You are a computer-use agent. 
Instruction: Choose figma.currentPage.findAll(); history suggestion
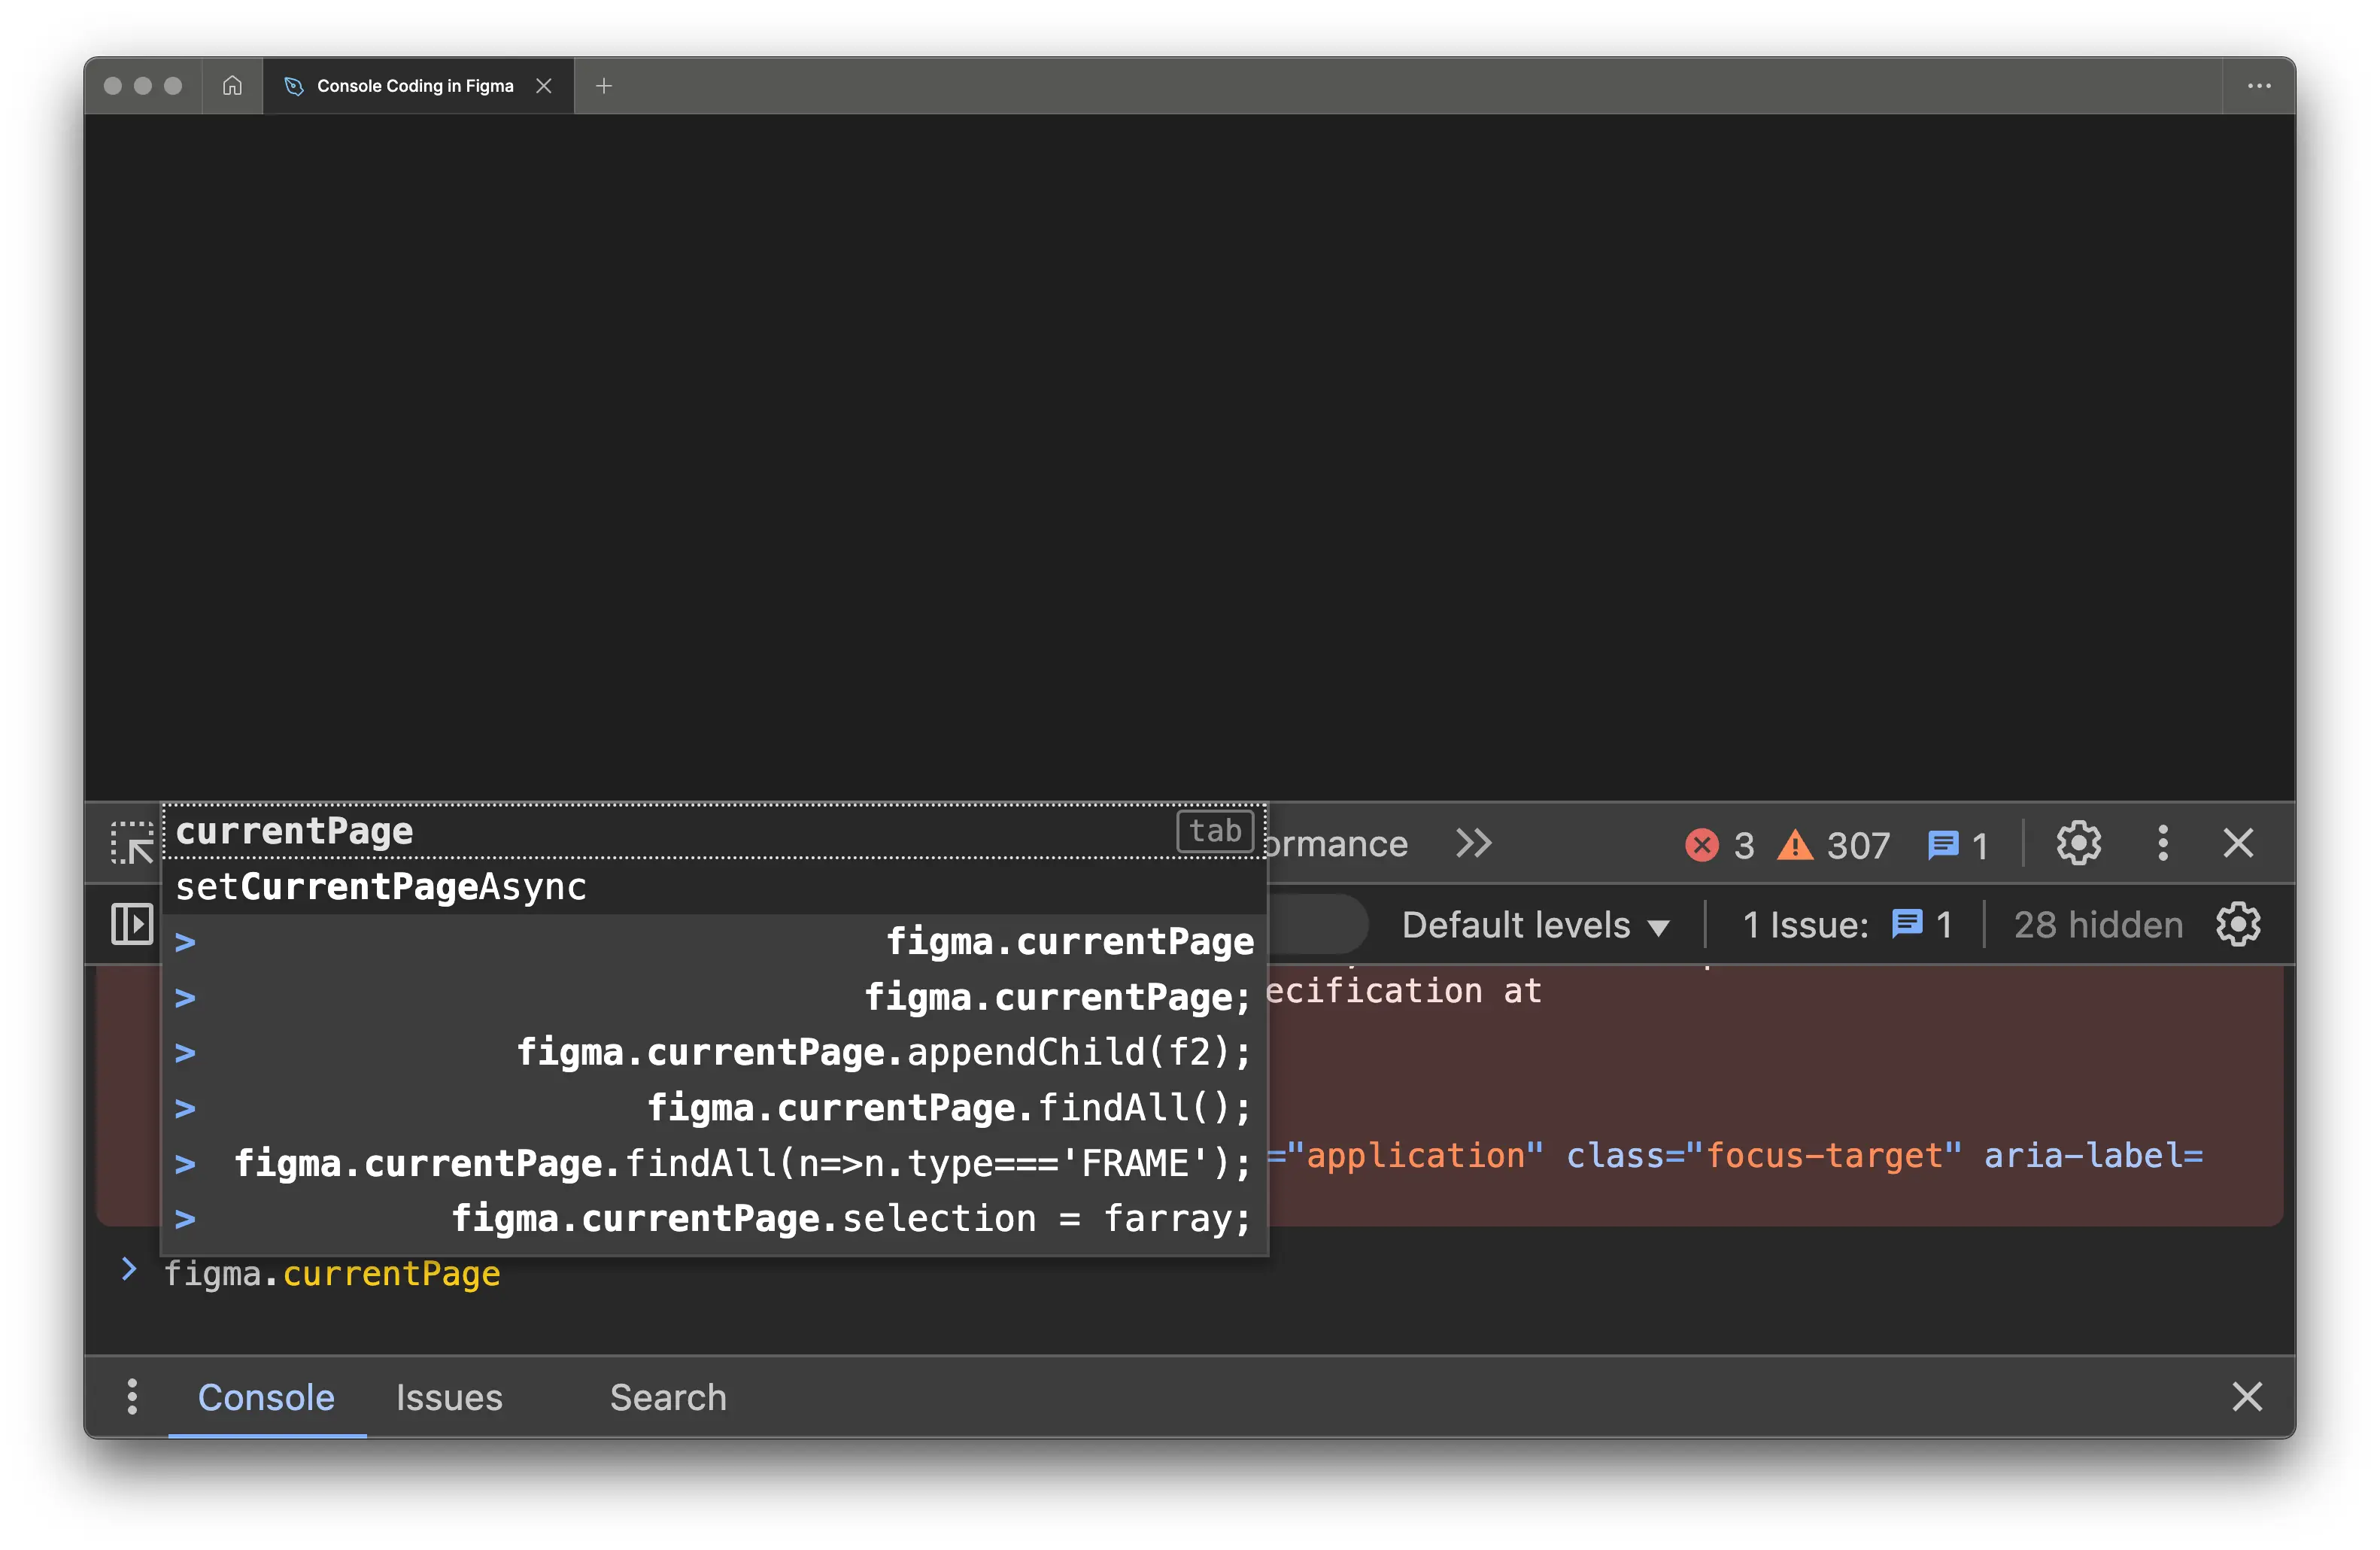click(x=948, y=1108)
